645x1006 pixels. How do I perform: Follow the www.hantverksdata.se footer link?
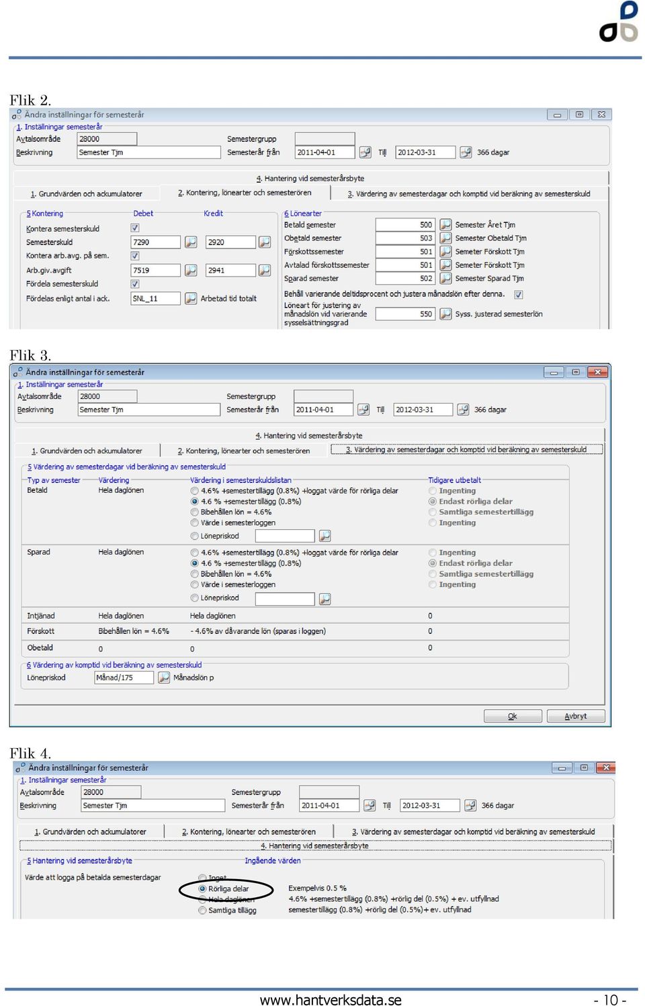(331, 999)
